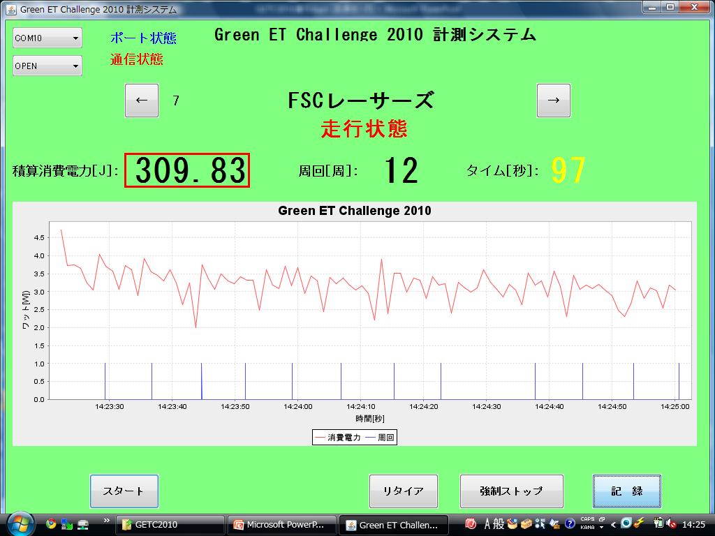Screen dimensions: 715x536
Task: Click the left arrow previous team button
Action: tap(142, 100)
